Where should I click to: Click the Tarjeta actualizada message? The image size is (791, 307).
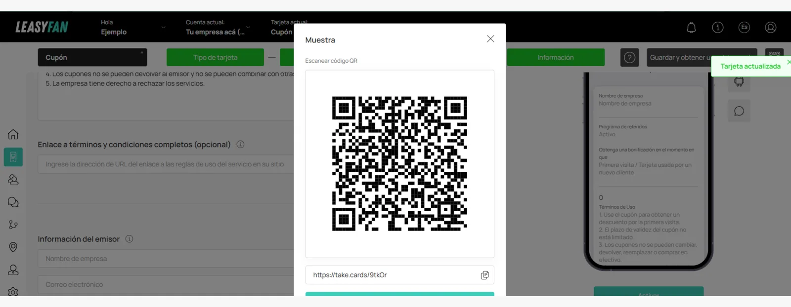(x=750, y=66)
